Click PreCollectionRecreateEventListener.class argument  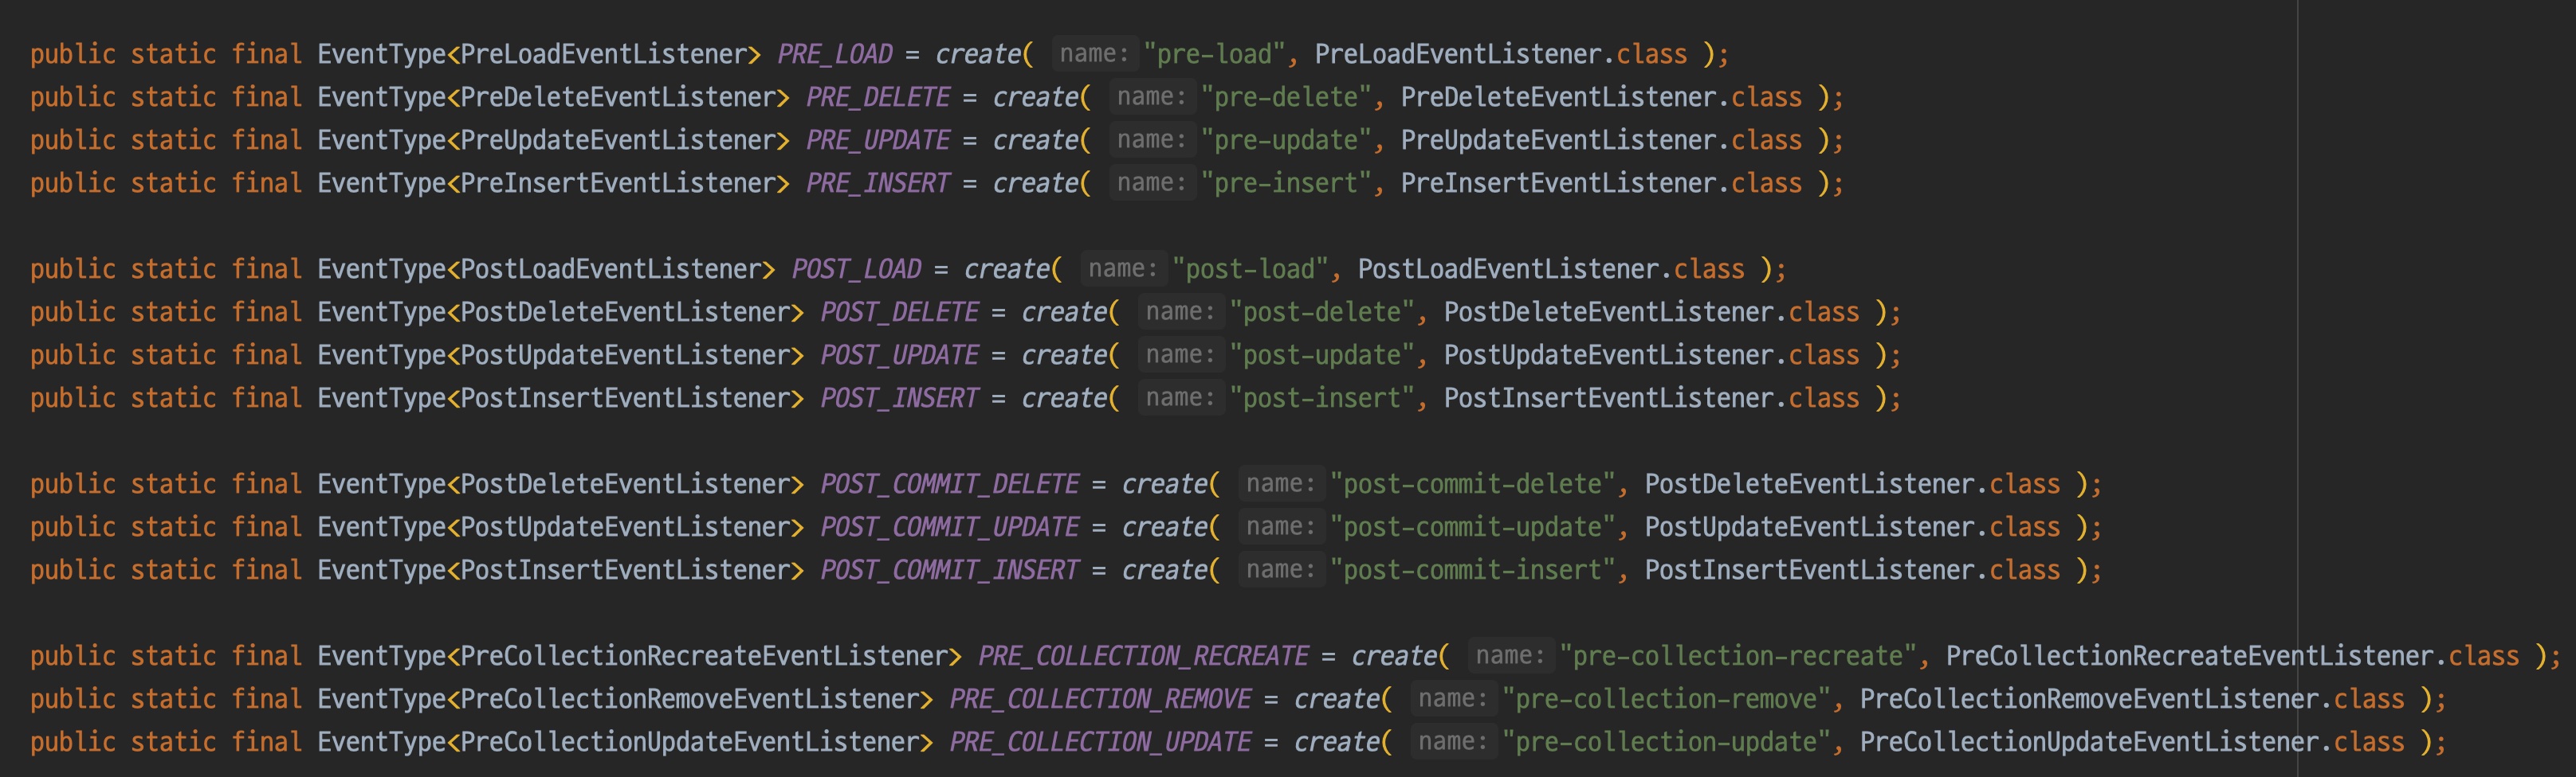[x=2232, y=655]
